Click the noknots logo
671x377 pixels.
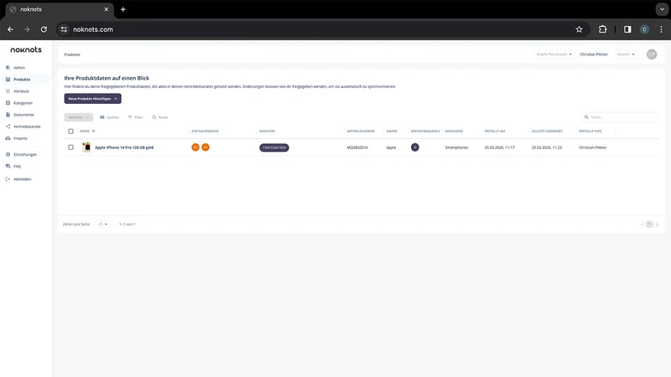pos(26,49)
